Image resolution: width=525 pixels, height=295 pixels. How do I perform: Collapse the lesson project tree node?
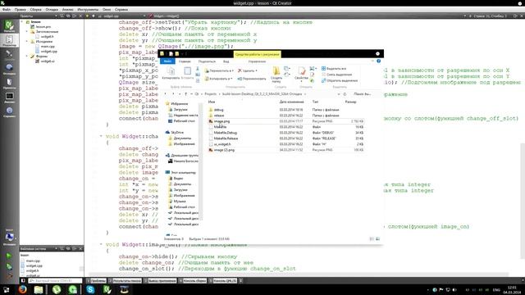click(22, 22)
